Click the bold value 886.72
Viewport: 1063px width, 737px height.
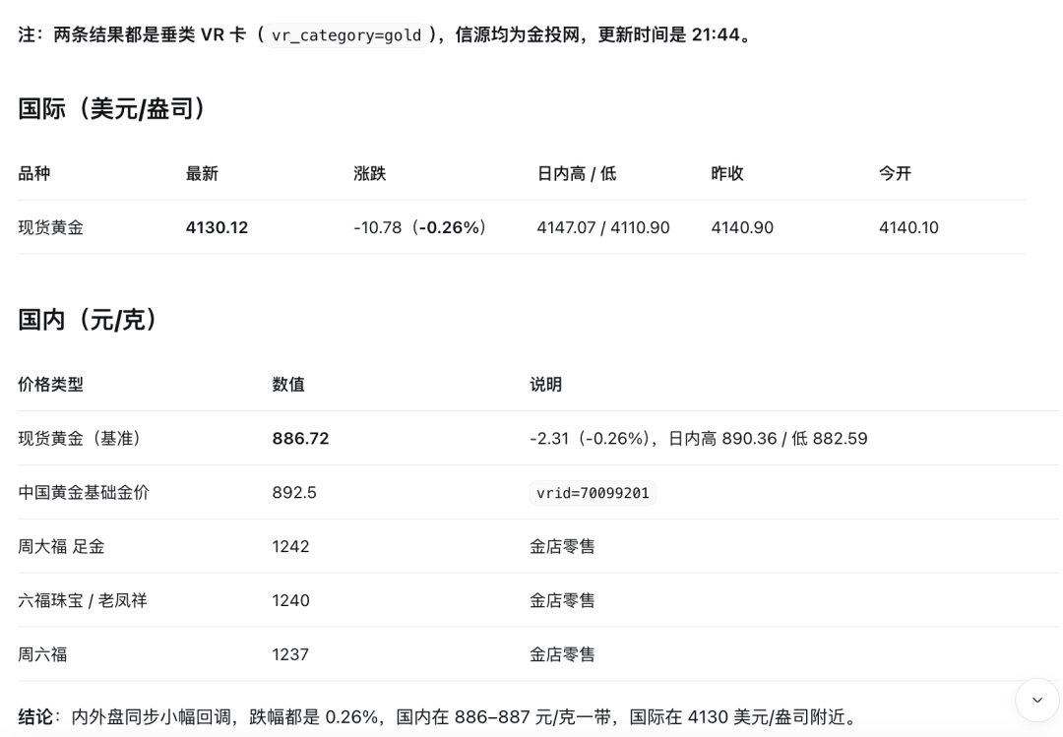click(x=300, y=439)
